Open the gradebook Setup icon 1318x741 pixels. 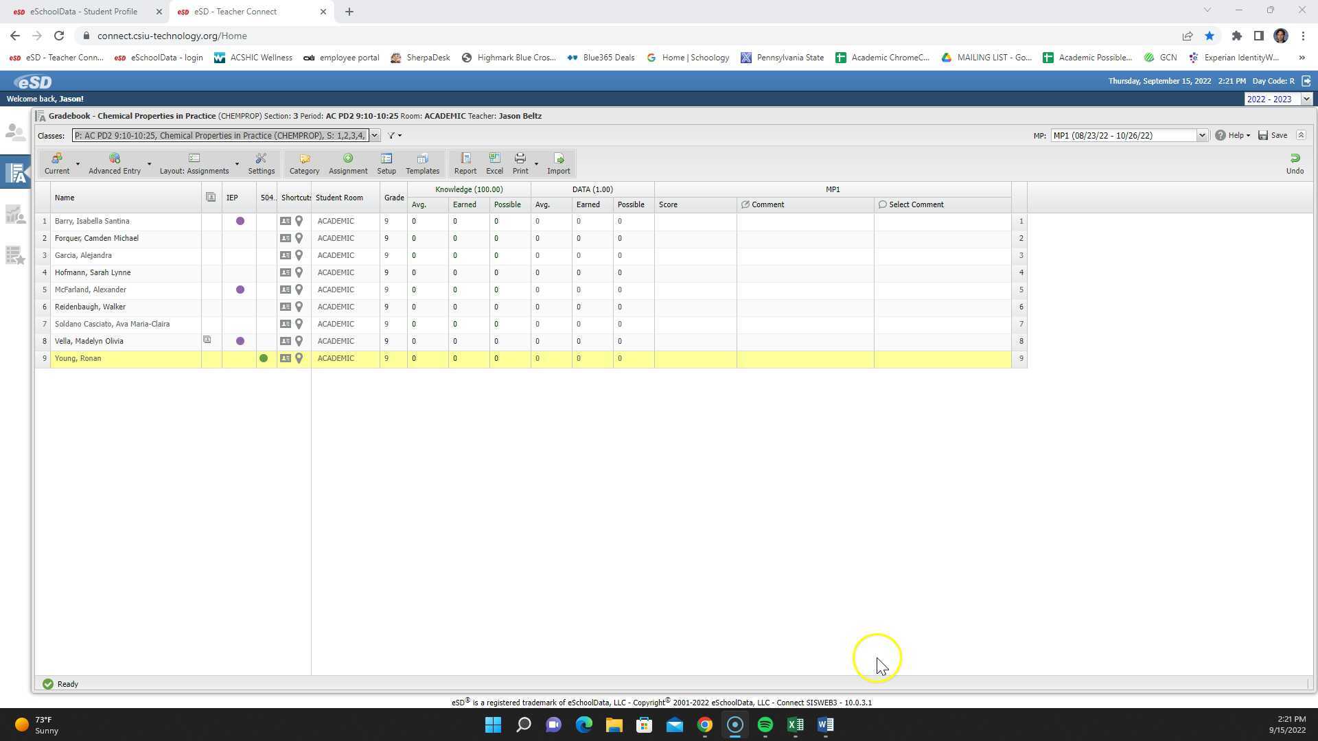point(386,163)
